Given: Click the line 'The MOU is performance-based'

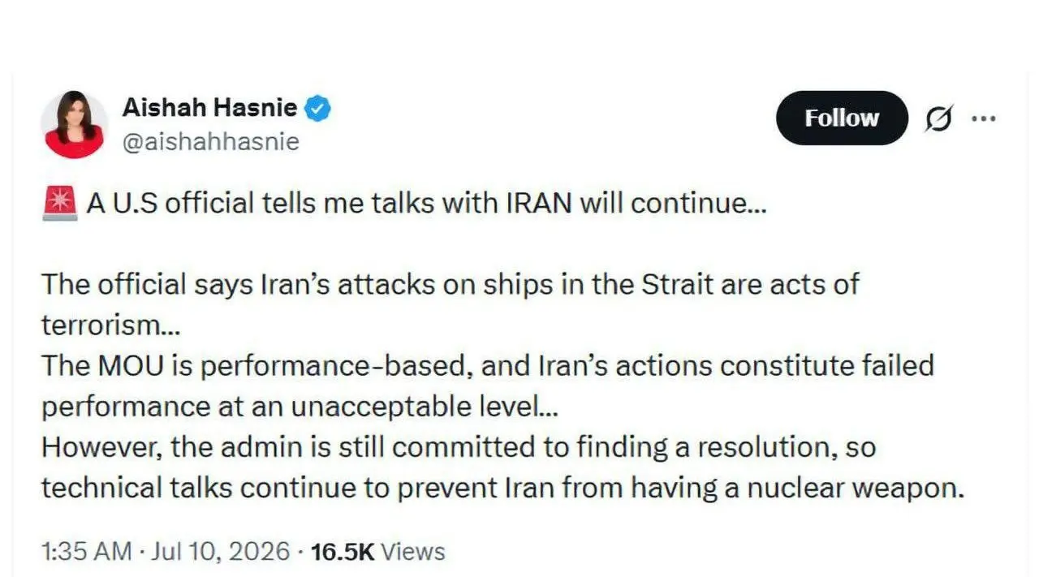Looking at the screenshot, I should click(487, 366).
